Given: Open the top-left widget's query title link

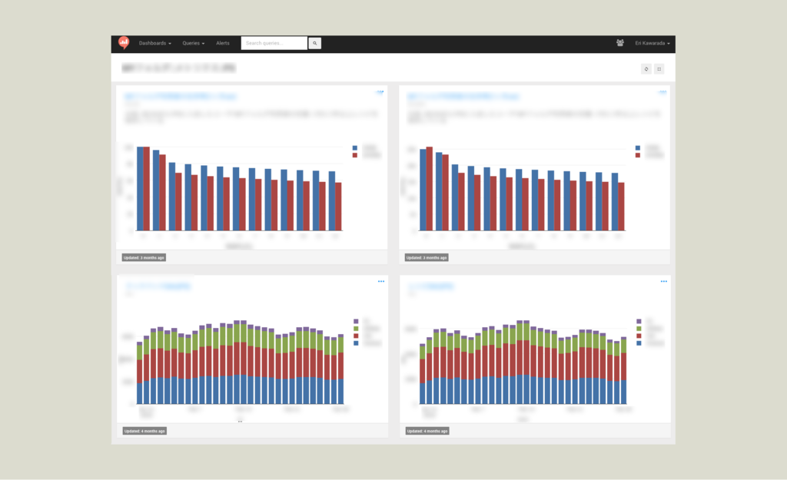Looking at the screenshot, I should click(181, 96).
